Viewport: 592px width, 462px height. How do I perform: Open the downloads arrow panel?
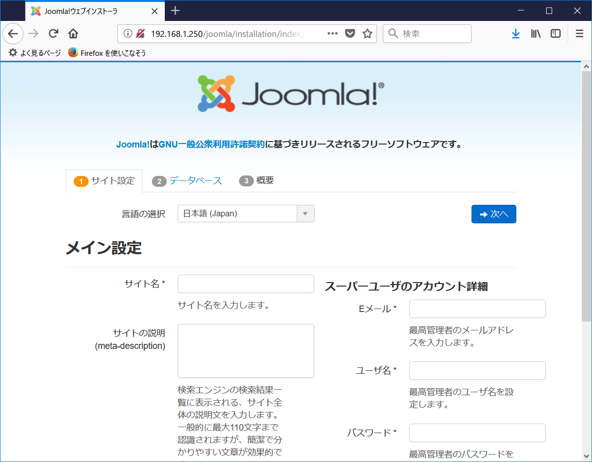pos(515,34)
